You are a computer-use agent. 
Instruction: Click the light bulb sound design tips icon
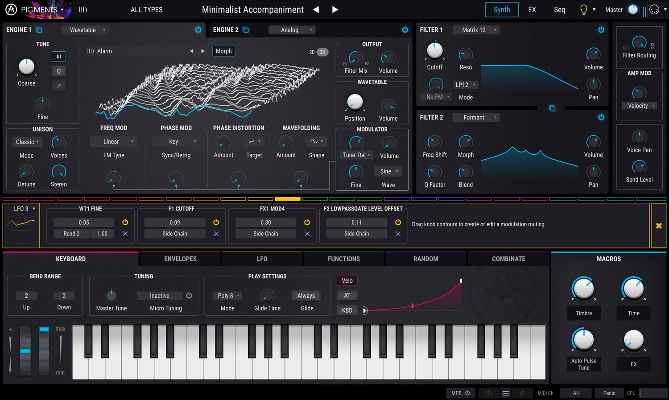[x=584, y=9]
